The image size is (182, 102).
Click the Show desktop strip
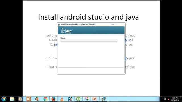181,99
